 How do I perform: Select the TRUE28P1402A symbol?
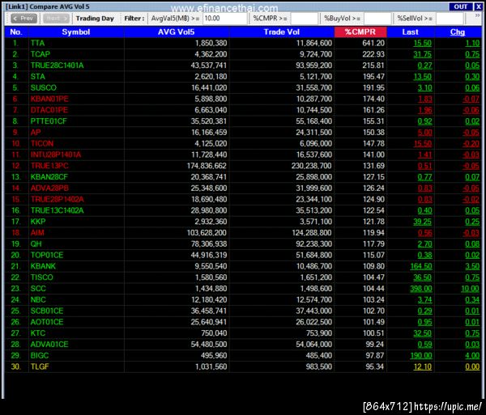click(58, 199)
